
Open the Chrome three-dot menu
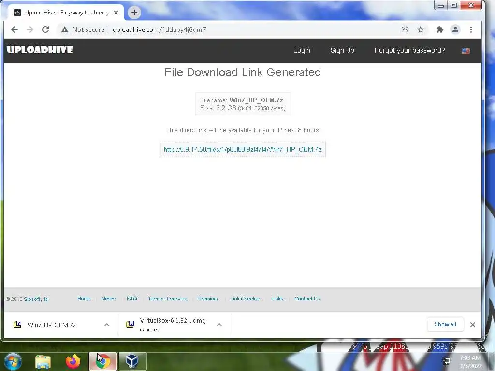471,29
